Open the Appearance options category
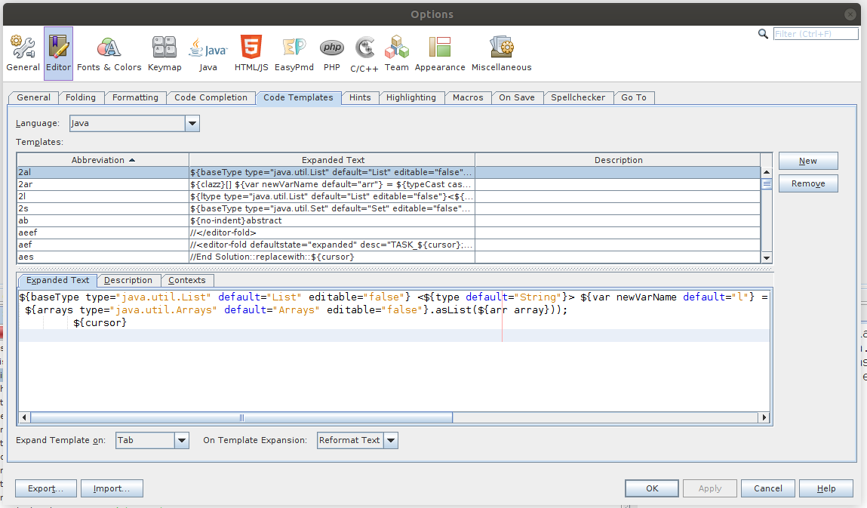 [440, 53]
